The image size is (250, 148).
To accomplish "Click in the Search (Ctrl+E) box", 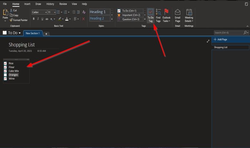I will pos(228,32).
